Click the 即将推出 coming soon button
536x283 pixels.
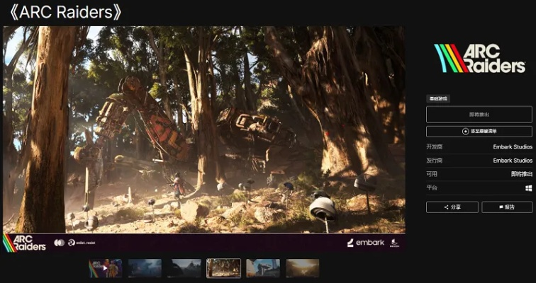(x=479, y=114)
